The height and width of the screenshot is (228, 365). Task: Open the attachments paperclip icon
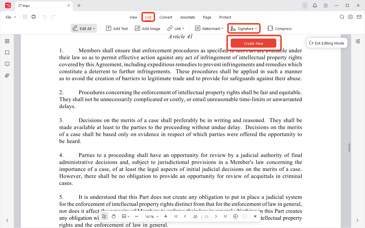tap(7, 75)
